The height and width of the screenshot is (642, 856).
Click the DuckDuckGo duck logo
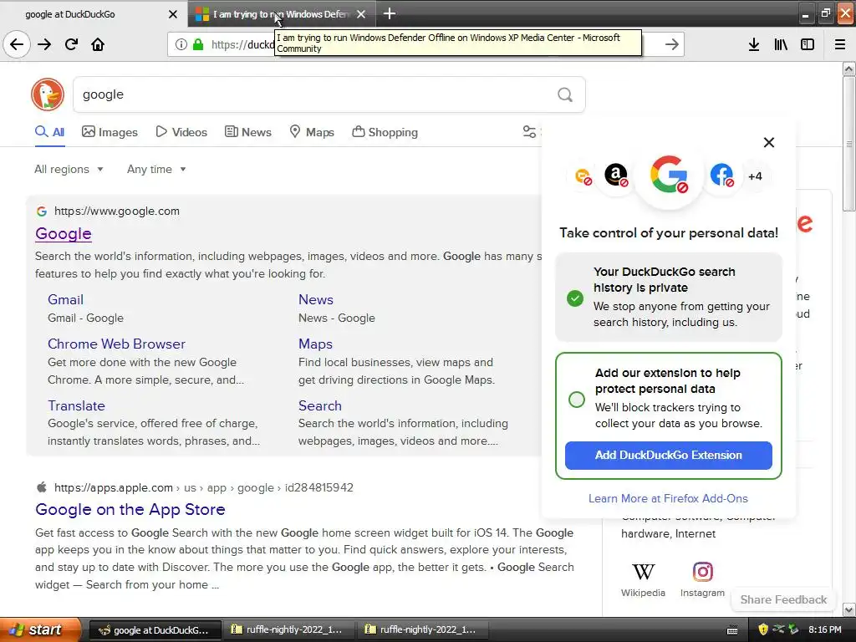point(48,94)
